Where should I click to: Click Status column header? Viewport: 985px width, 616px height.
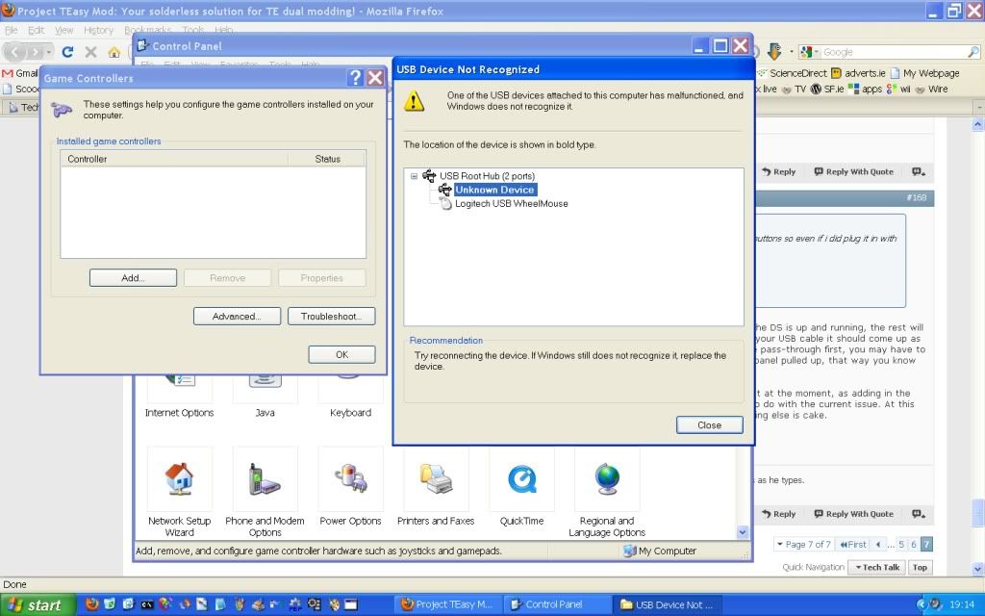(x=327, y=159)
